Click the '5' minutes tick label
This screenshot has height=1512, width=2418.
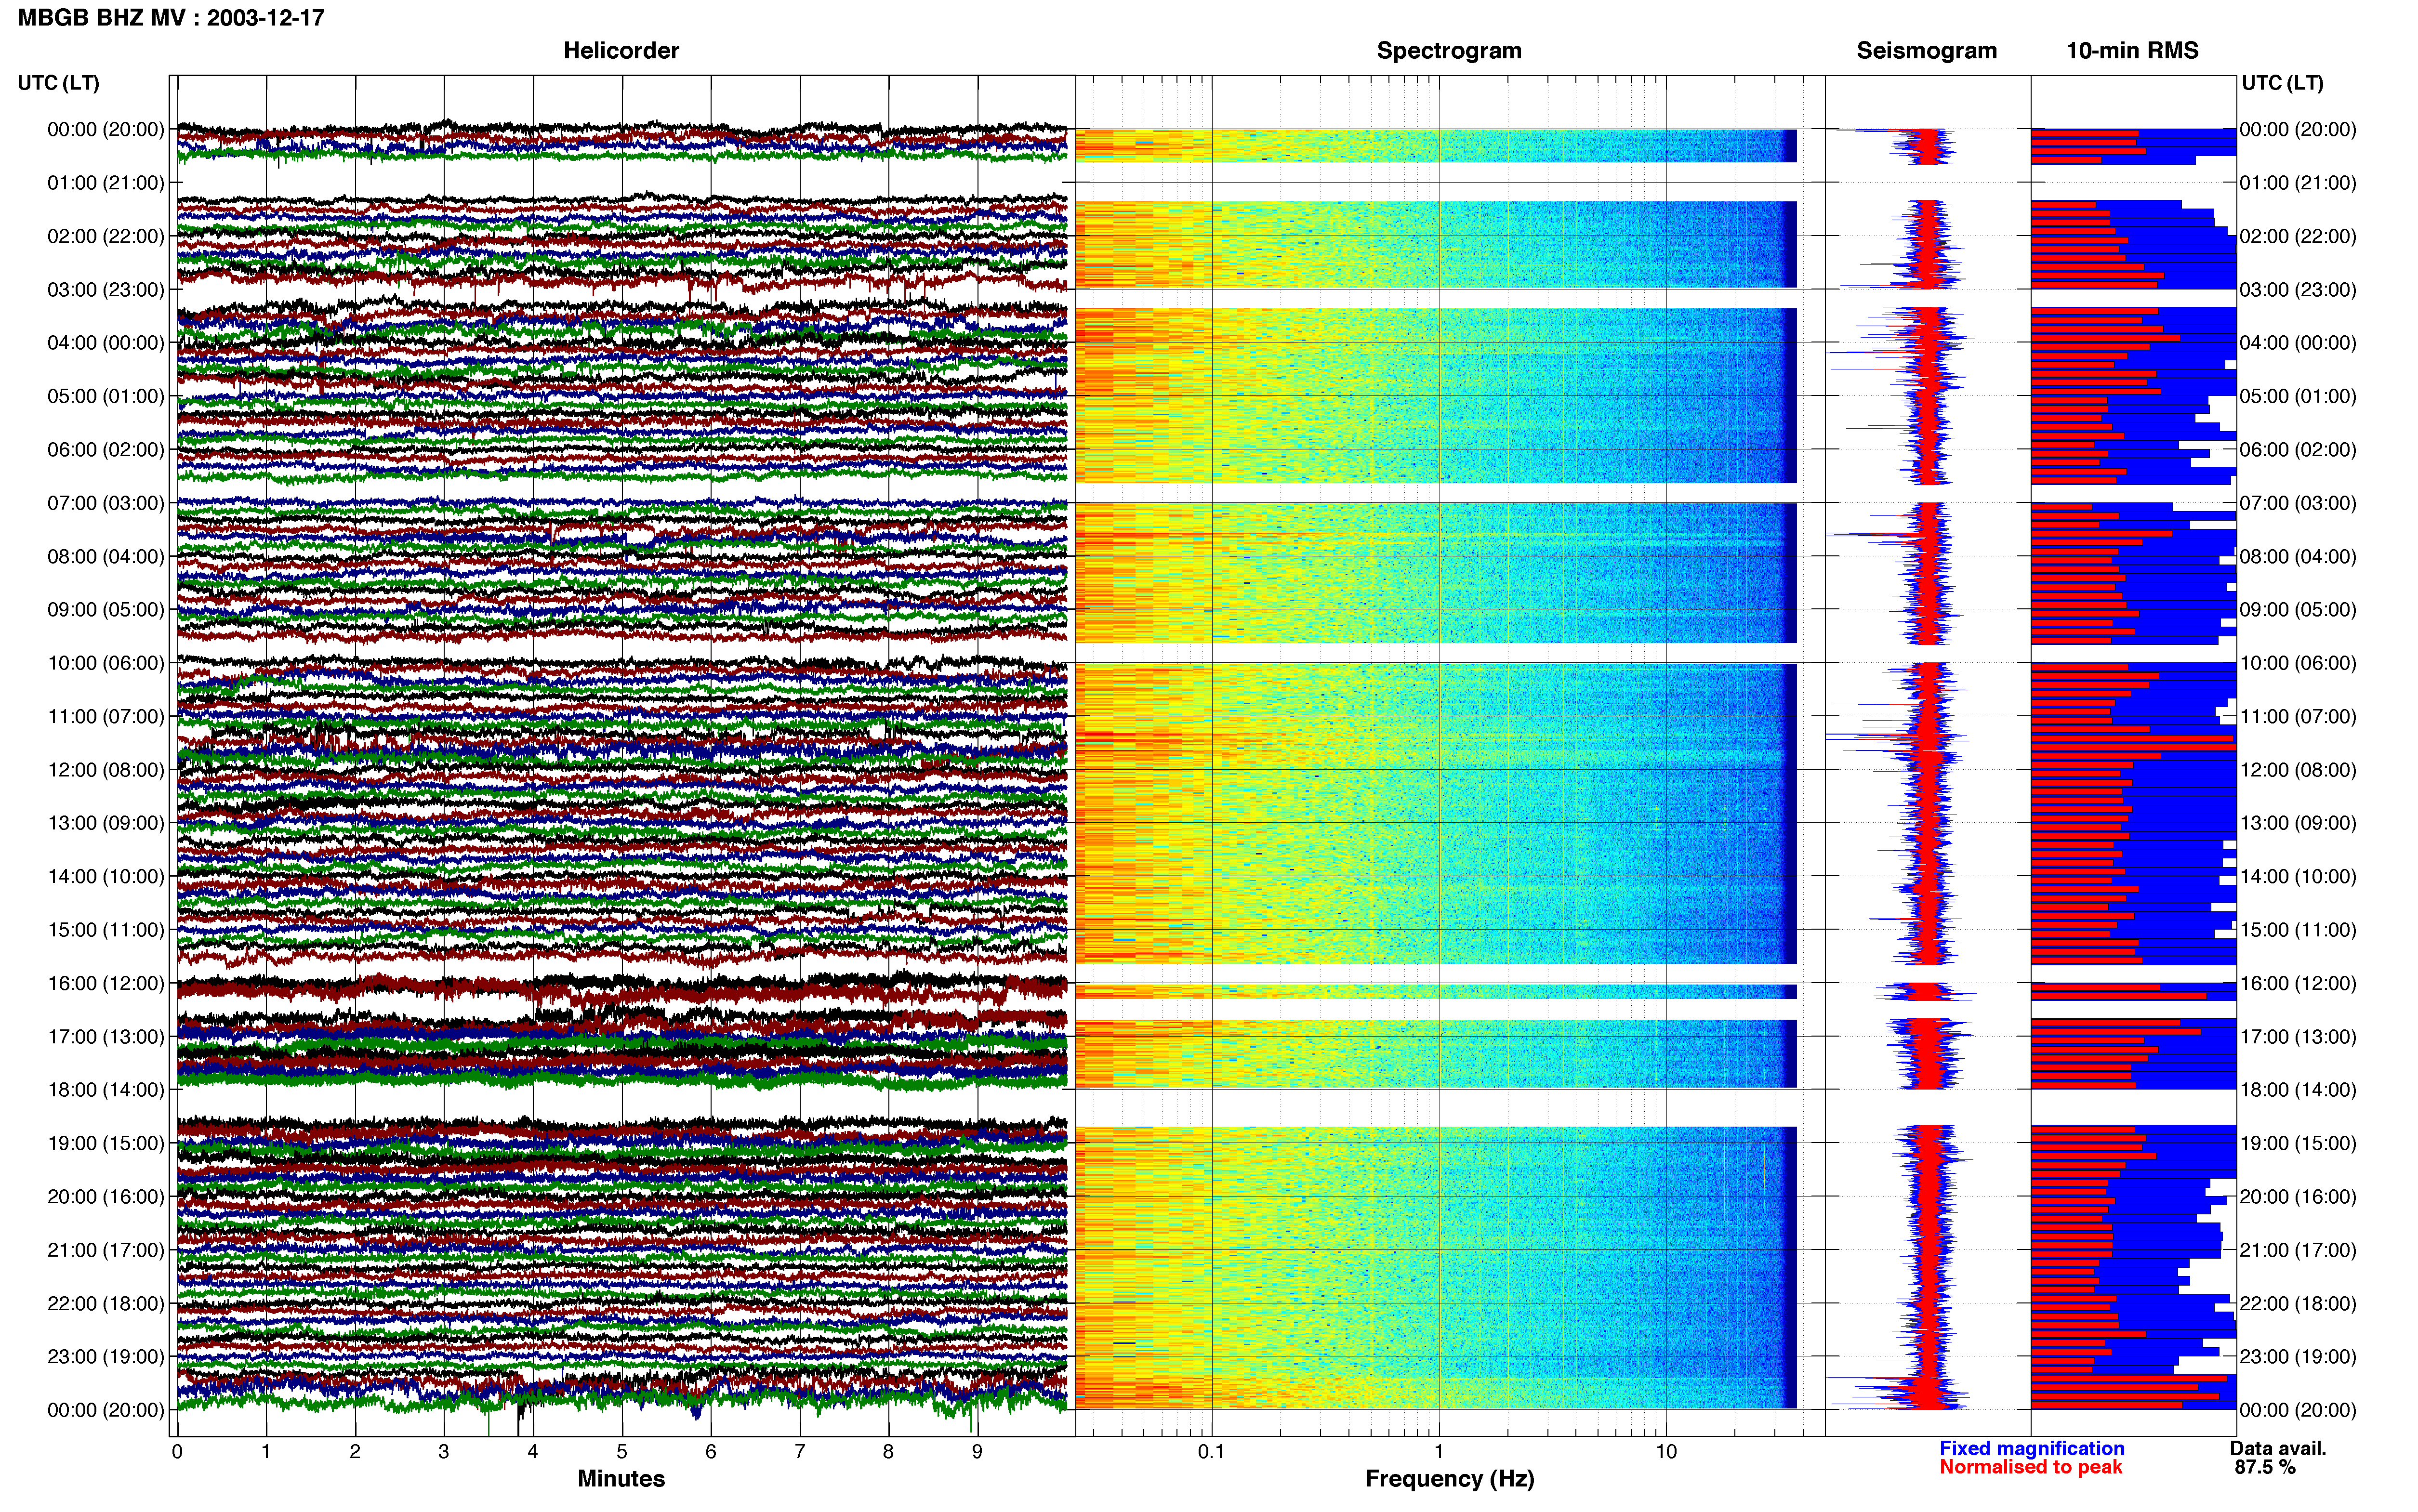point(622,1452)
